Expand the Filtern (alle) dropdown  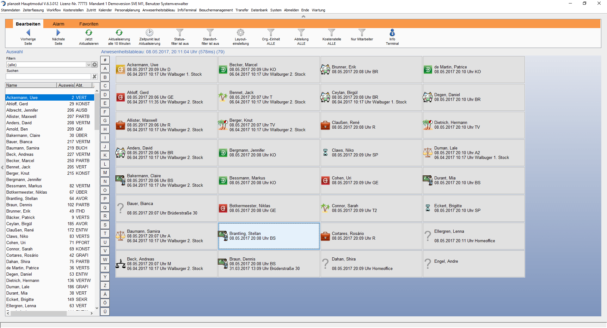(x=89, y=65)
